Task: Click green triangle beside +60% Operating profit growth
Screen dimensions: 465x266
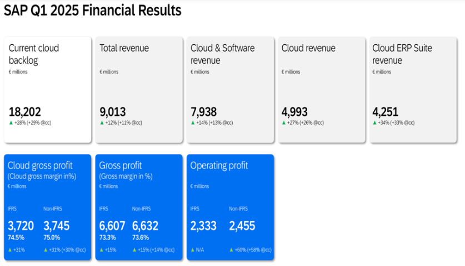Action: [231, 250]
